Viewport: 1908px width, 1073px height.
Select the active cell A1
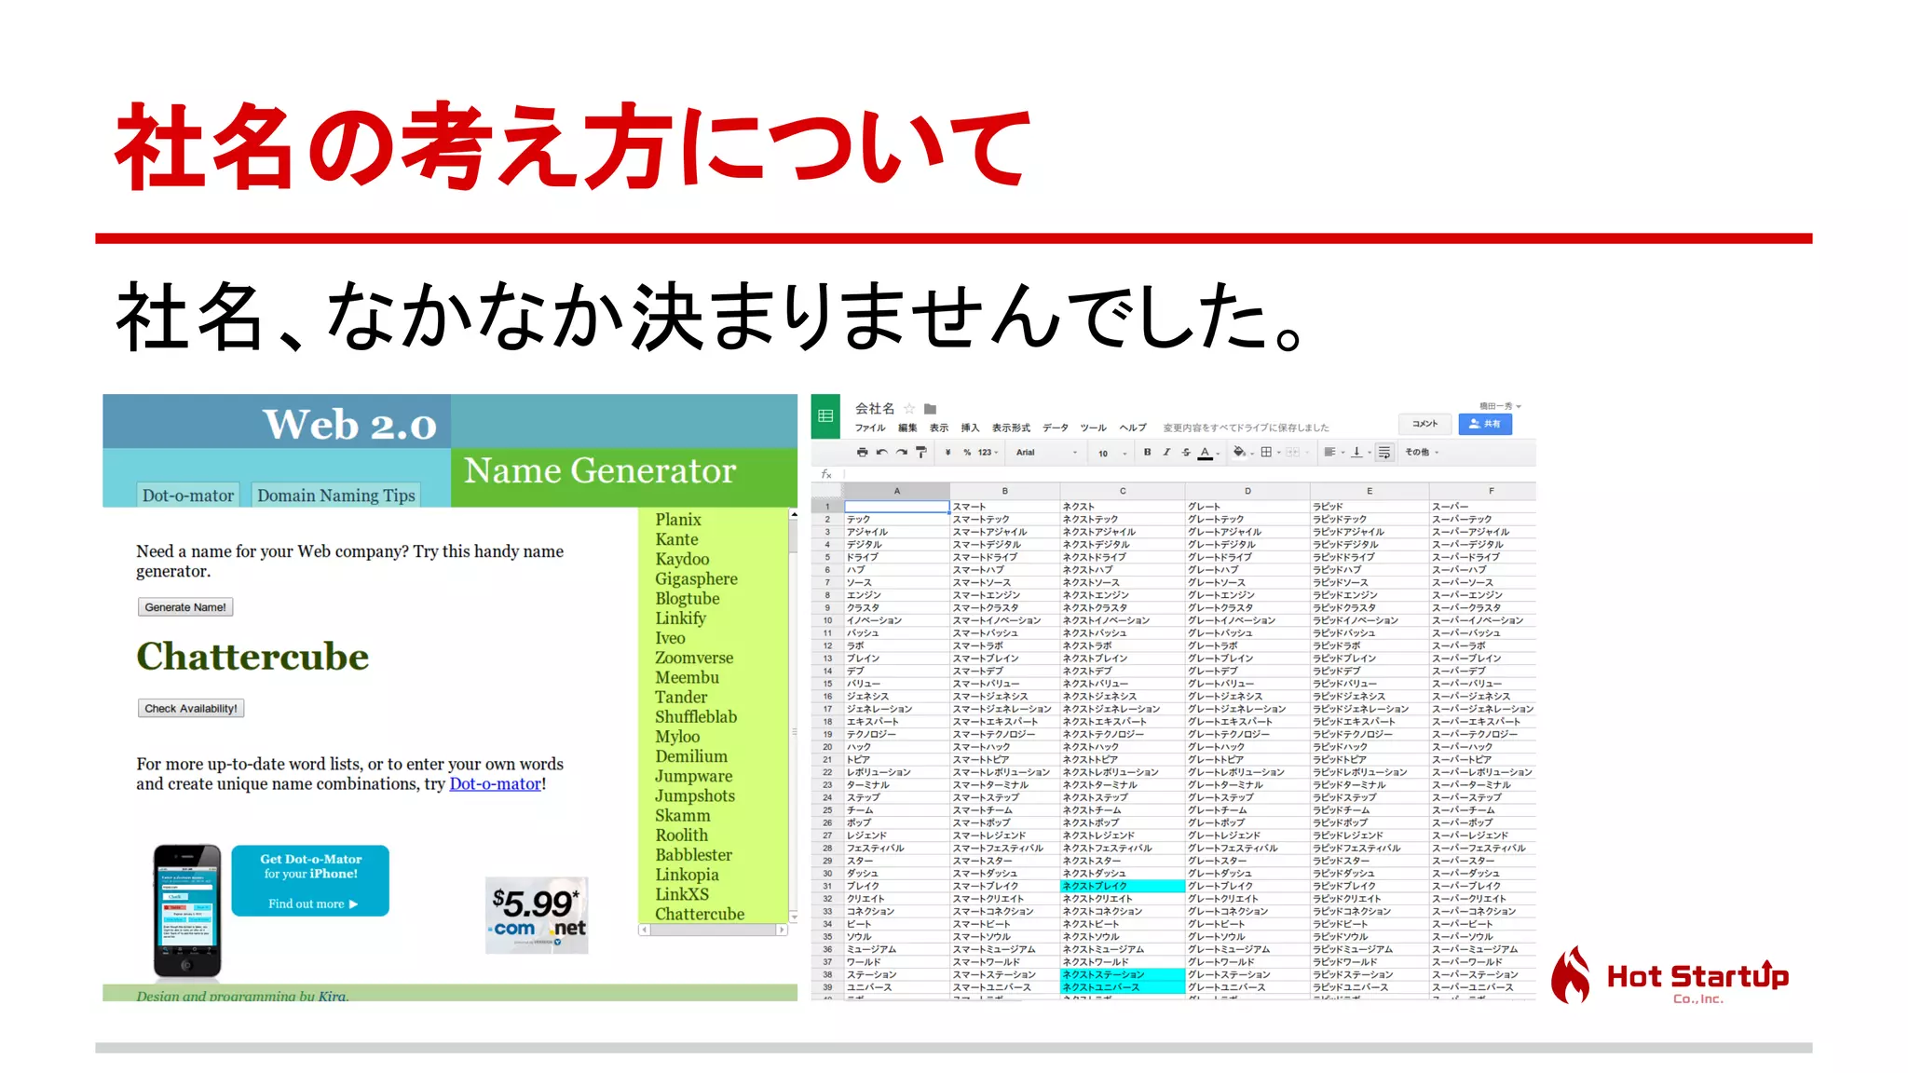click(896, 507)
